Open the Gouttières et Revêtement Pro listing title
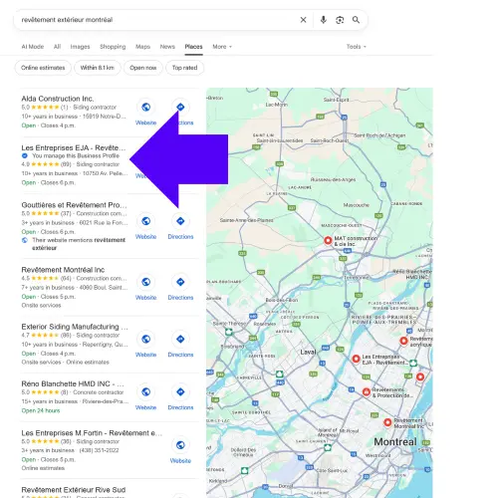498x498 pixels. (74, 205)
